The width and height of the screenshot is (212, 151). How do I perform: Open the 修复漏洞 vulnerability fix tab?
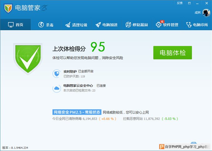[x=137, y=25]
